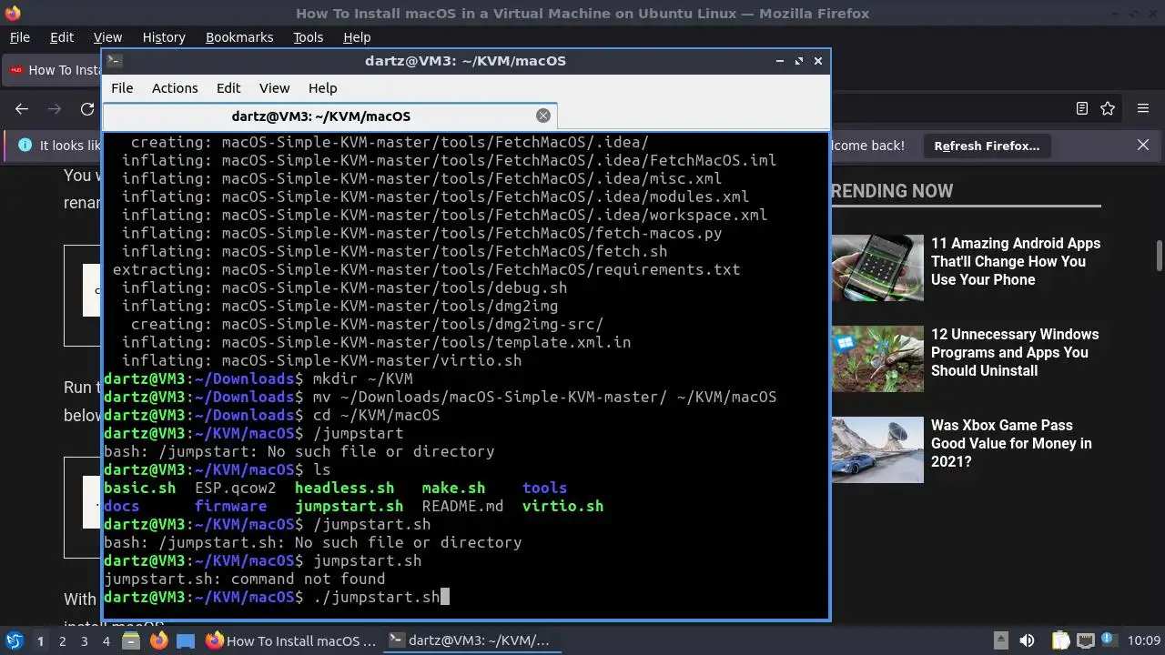Open the Lubuntu application menu icon
The width and height of the screenshot is (1165, 655).
click(x=14, y=640)
